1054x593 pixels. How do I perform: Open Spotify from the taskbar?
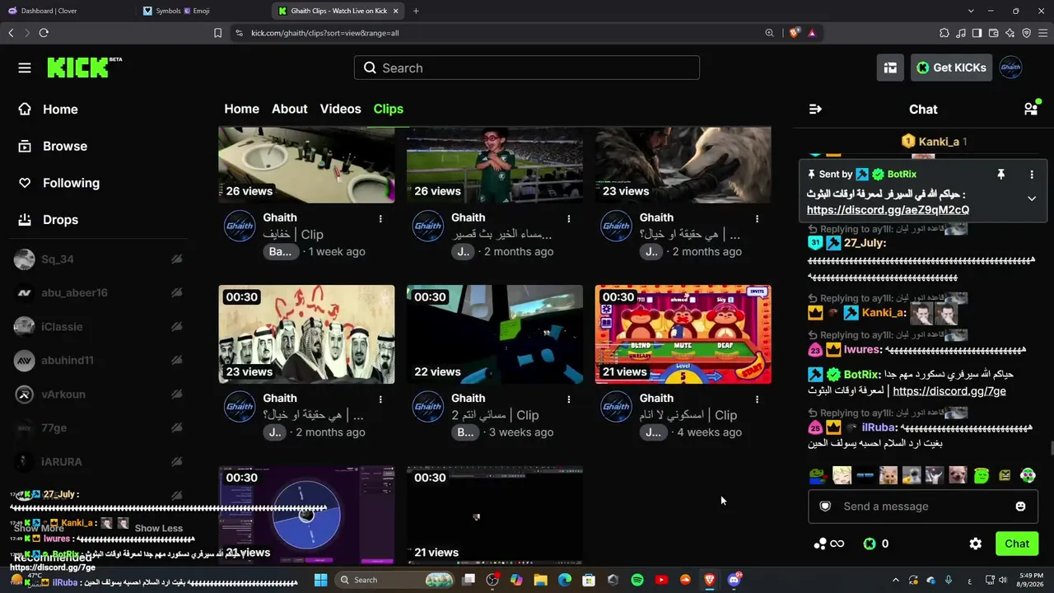(x=637, y=580)
